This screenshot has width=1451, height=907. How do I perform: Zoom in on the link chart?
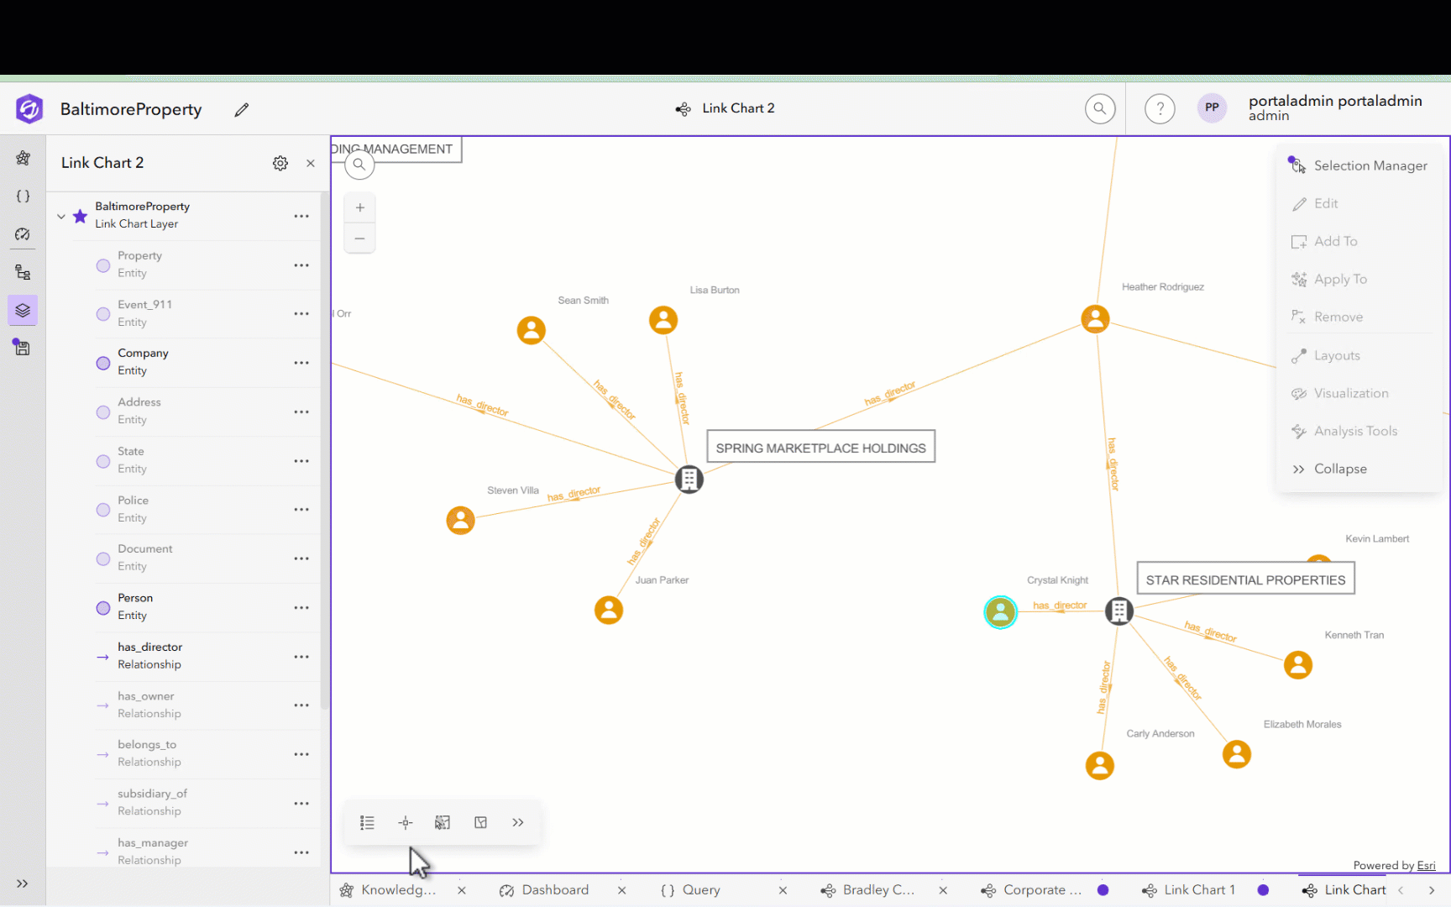pyautogui.click(x=359, y=207)
